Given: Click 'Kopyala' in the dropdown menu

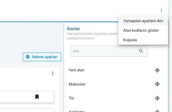Looking at the screenshot, I should tap(143, 40).
